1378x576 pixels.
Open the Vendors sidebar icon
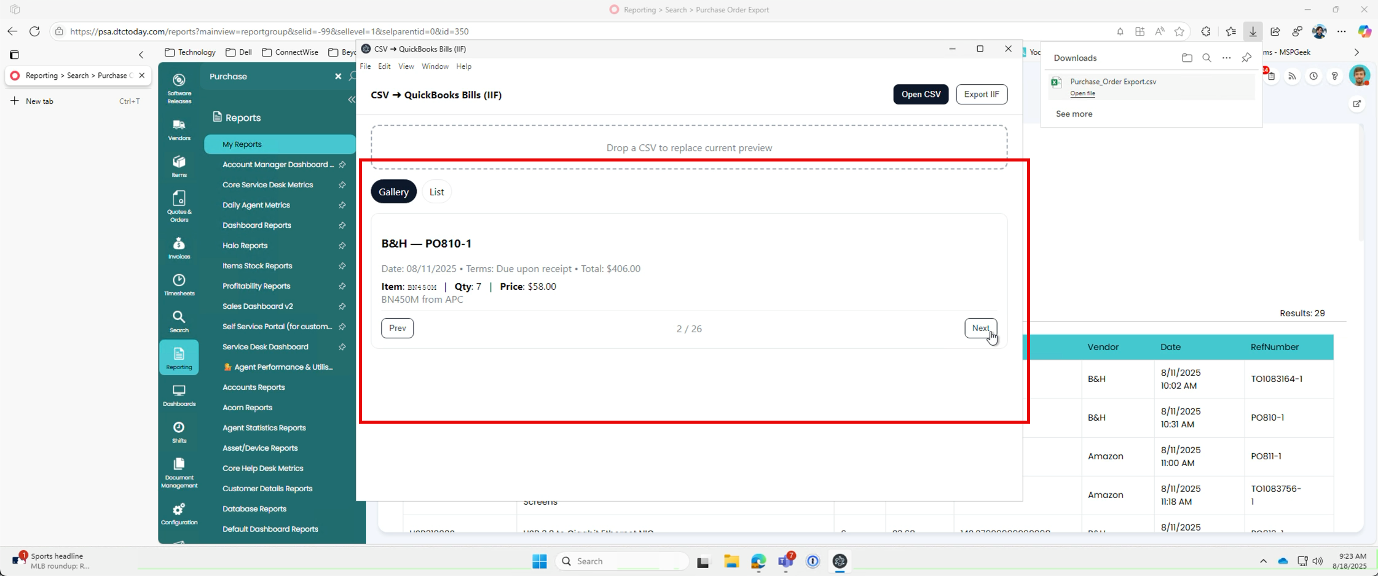point(179,130)
